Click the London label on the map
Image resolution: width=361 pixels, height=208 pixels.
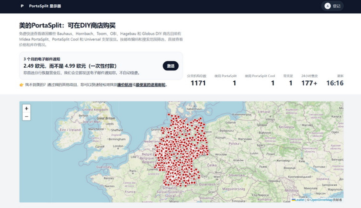[118, 146]
